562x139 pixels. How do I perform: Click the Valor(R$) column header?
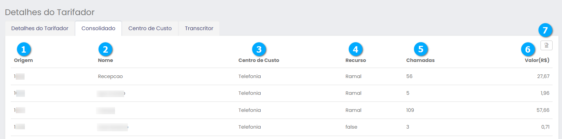click(x=537, y=60)
